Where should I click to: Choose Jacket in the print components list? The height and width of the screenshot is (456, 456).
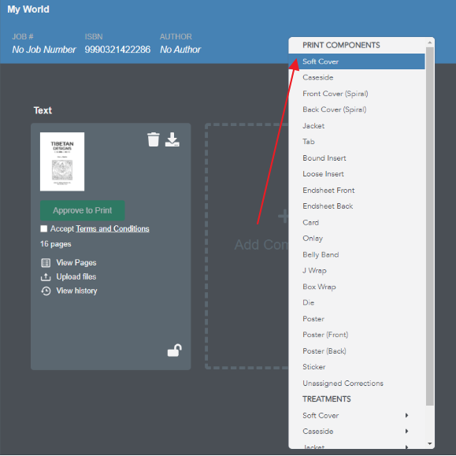[357, 126]
